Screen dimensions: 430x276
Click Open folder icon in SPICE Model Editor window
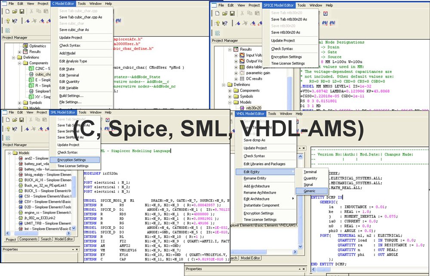tap(224, 13)
